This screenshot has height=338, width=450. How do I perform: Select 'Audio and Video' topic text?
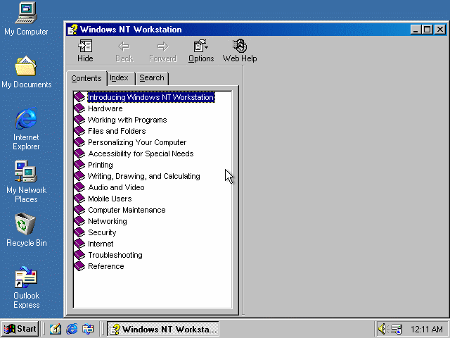coord(116,187)
